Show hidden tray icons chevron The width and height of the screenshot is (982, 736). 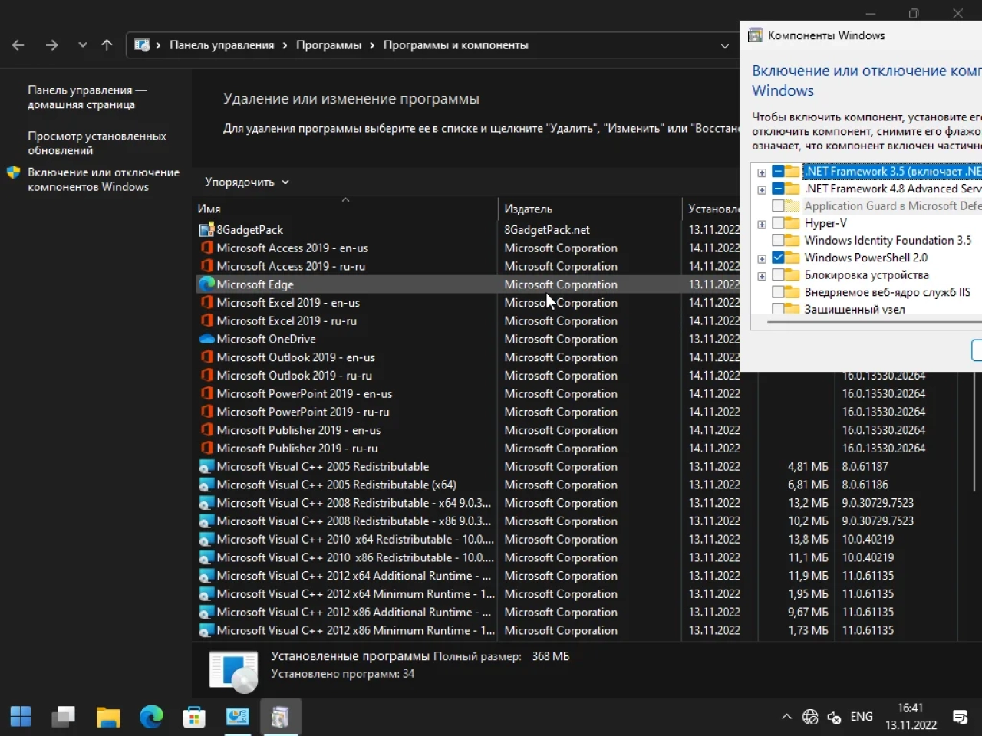(786, 717)
